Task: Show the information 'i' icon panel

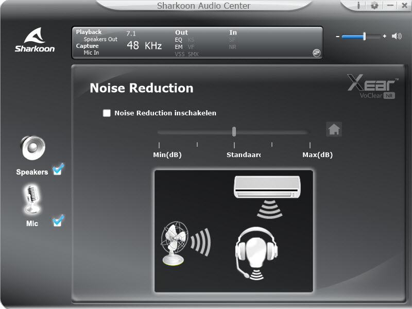Action: click(x=358, y=6)
